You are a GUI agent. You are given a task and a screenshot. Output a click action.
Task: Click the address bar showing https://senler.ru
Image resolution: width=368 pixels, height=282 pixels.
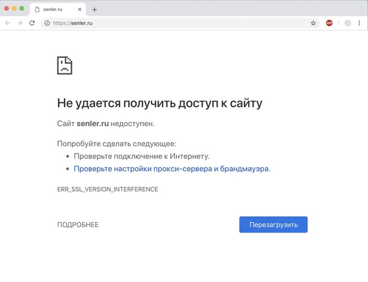(177, 23)
